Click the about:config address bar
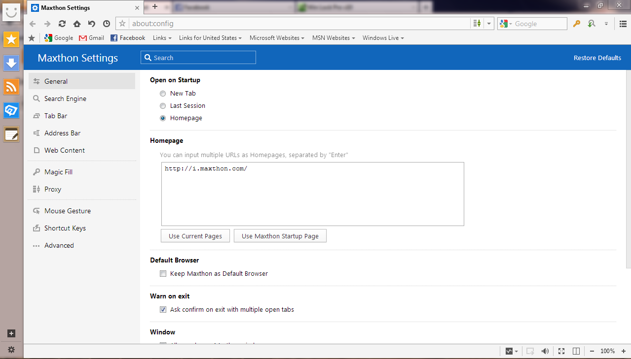 click(299, 24)
